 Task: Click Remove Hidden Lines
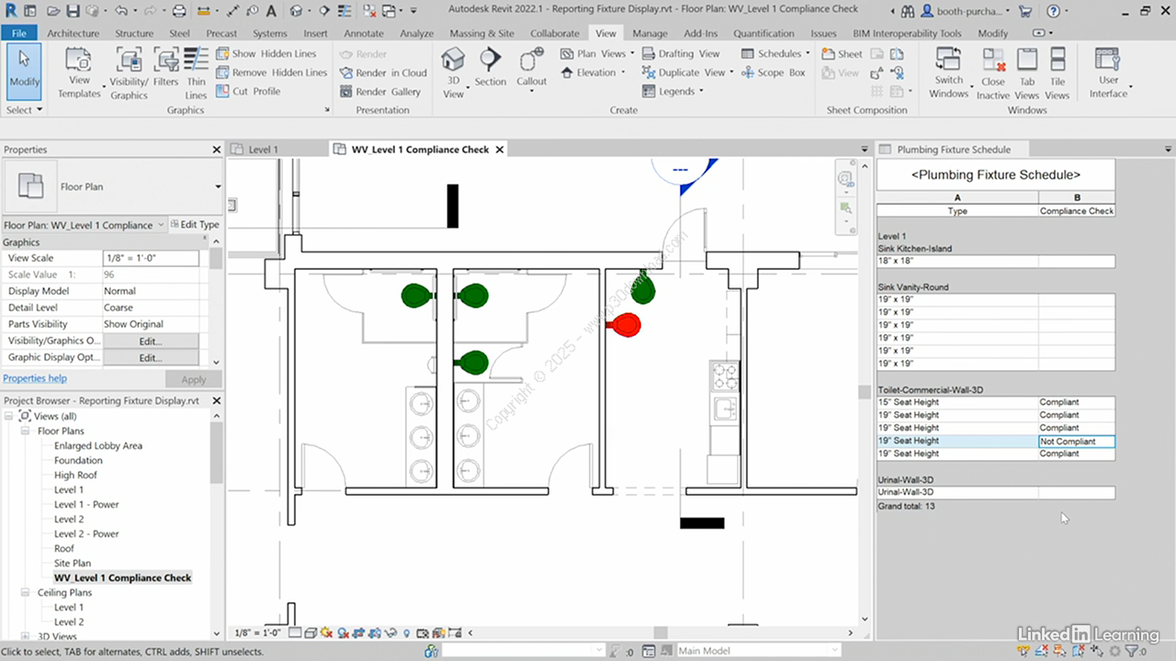pos(271,73)
